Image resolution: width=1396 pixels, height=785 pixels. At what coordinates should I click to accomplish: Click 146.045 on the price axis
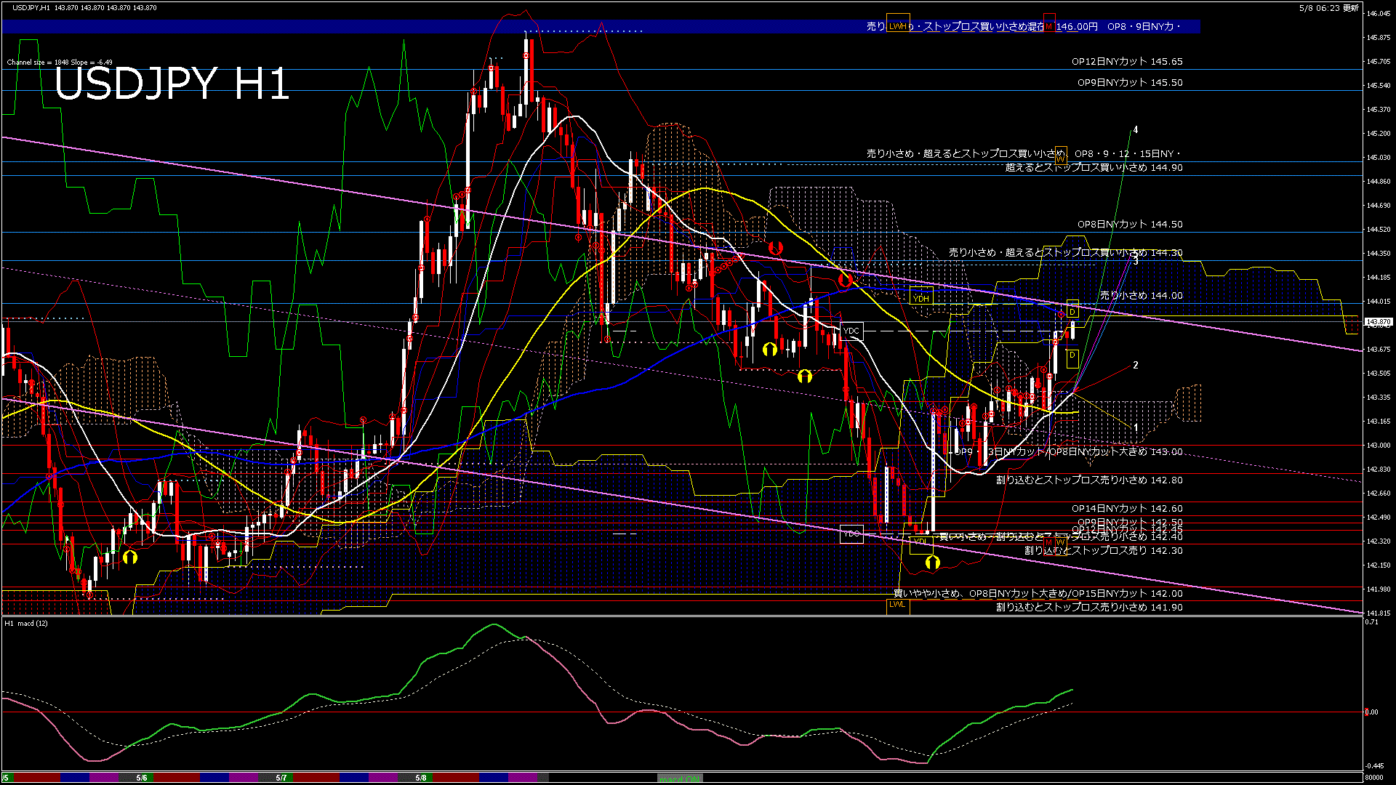click(x=1379, y=13)
